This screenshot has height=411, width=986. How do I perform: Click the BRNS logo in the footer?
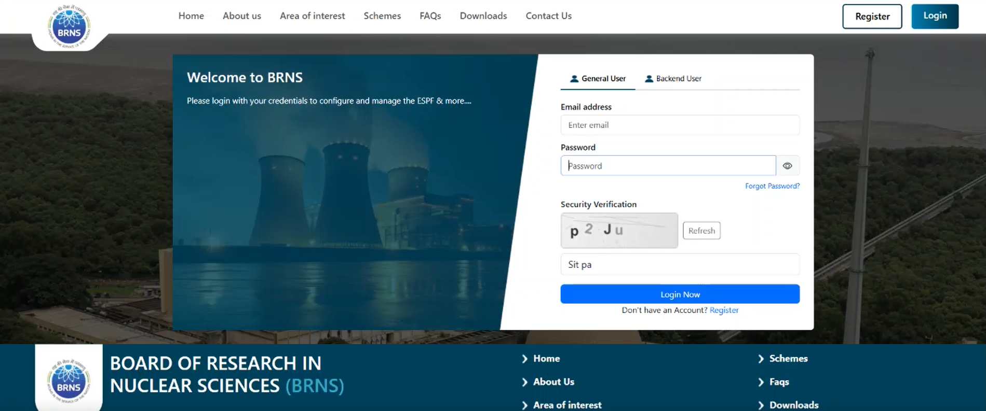click(x=69, y=381)
